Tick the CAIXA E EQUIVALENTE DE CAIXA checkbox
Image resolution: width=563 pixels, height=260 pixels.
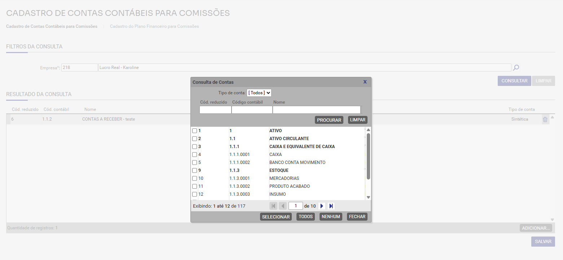pos(195,147)
